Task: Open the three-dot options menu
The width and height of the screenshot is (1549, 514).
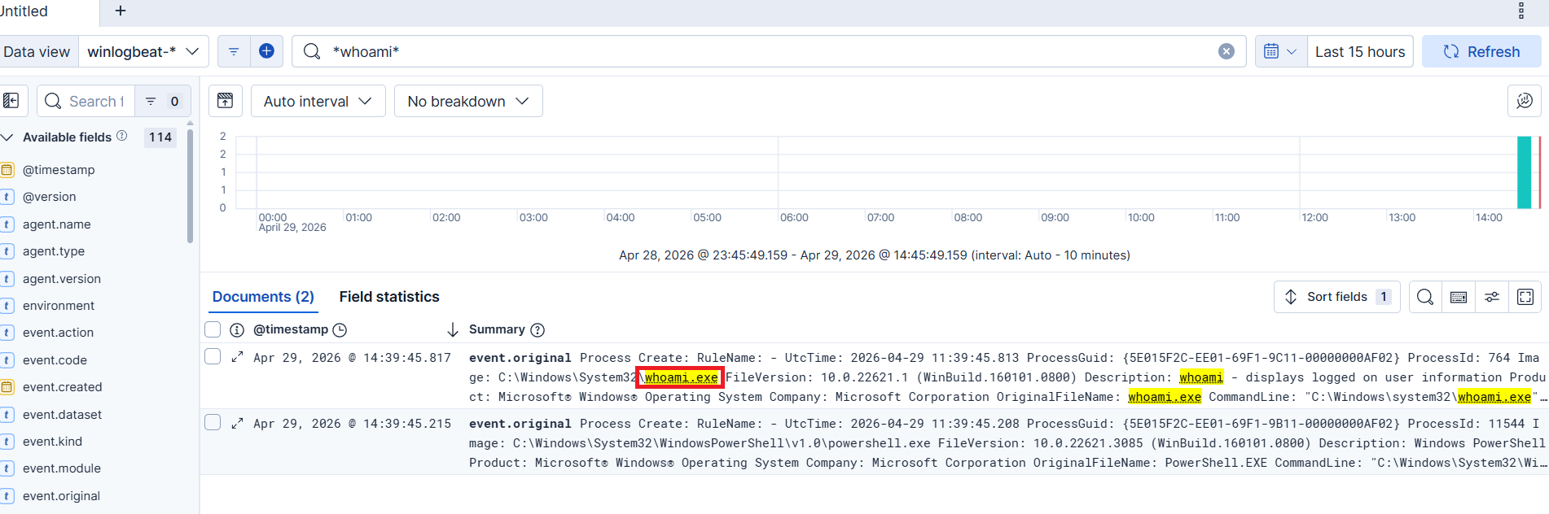Action: click(1520, 11)
